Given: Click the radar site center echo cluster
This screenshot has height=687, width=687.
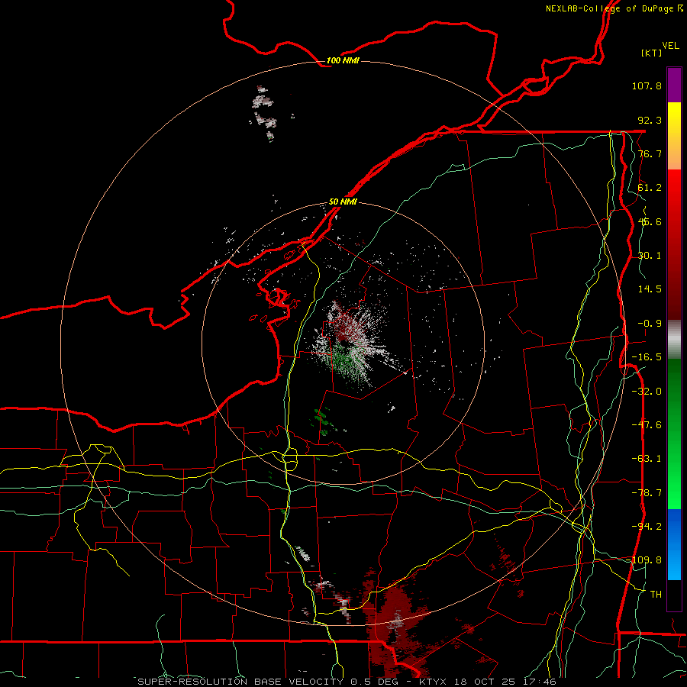Looking at the screenshot, I should (348, 344).
